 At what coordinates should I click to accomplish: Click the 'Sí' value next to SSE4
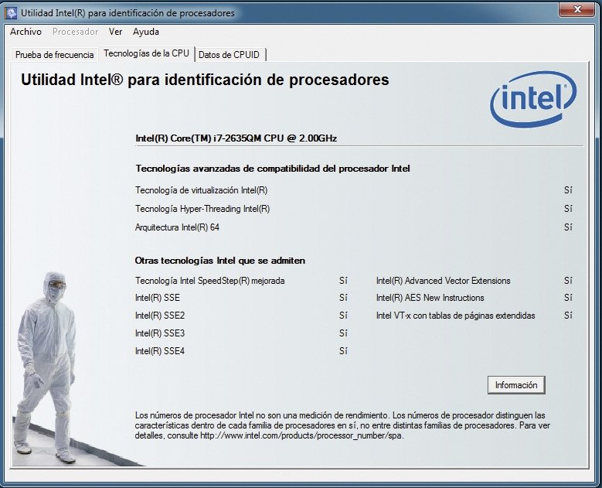pos(343,351)
